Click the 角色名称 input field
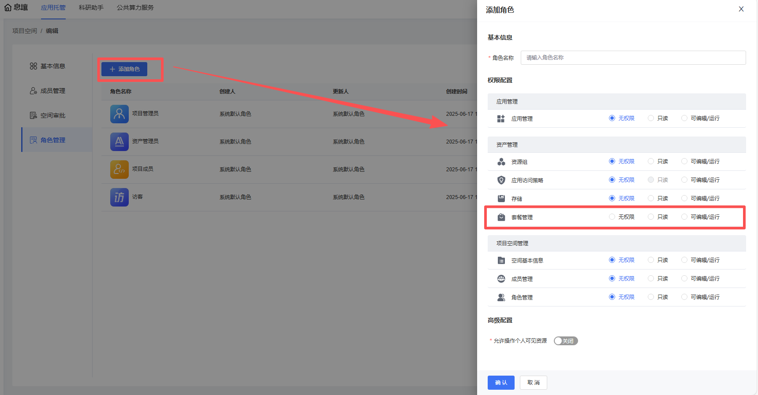This screenshot has height=395, width=758. [x=633, y=58]
